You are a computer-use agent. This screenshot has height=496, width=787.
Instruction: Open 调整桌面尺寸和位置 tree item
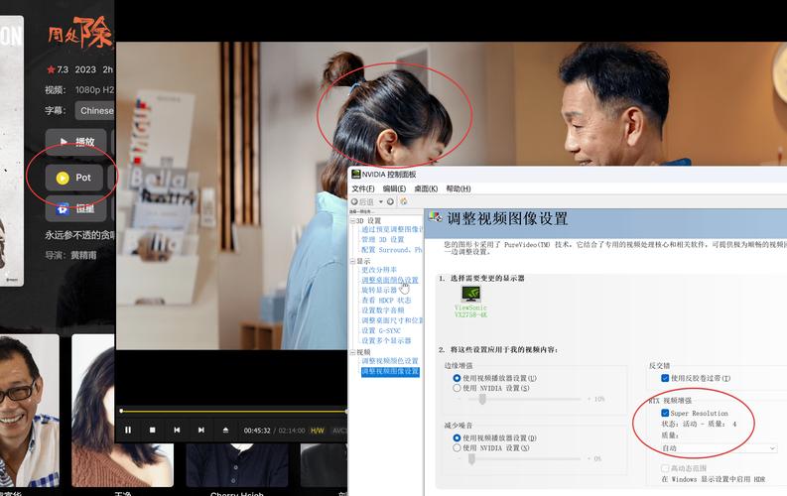(x=392, y=320)
